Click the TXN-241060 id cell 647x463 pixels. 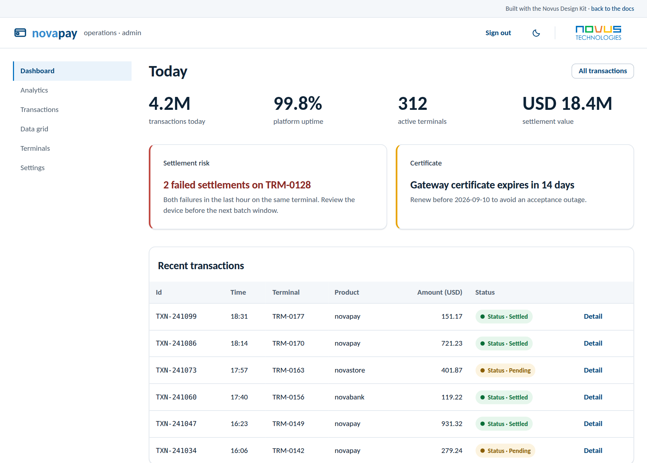[x=176, y=397]
